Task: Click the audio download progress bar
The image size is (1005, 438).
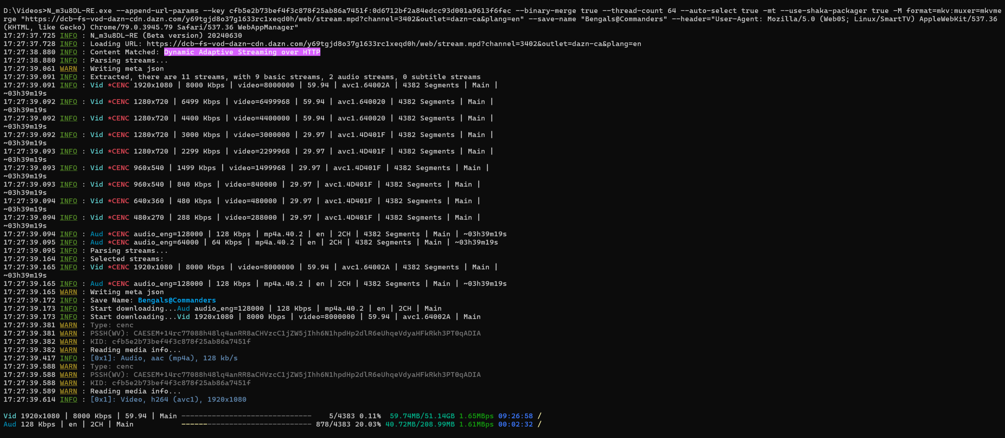Action: 246,424
